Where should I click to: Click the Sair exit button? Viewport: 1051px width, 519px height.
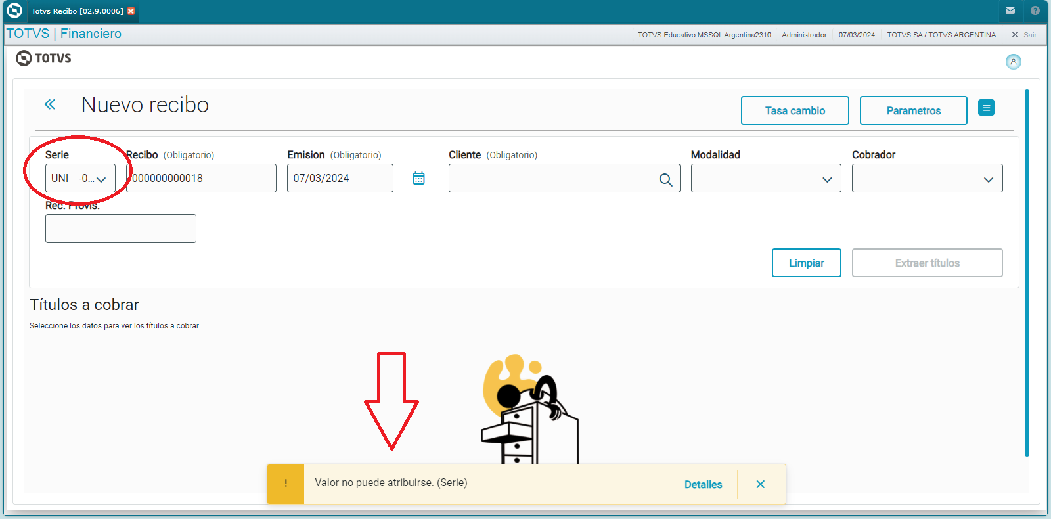1024,35
